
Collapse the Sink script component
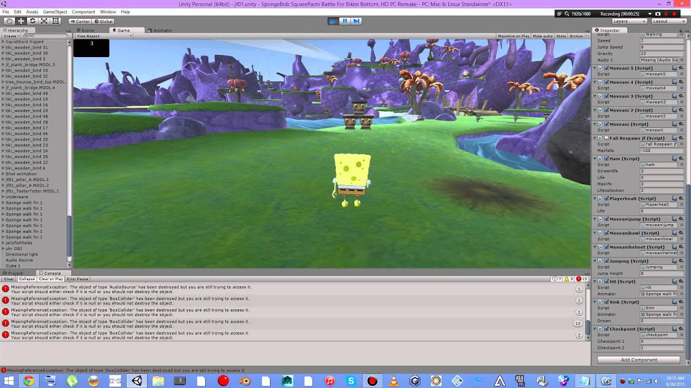pyautogui.click(x=596, y=302)
